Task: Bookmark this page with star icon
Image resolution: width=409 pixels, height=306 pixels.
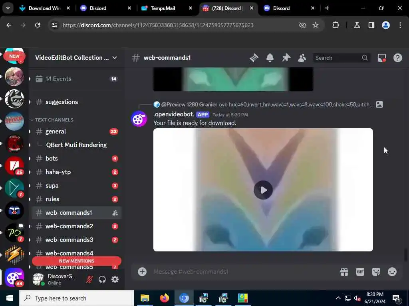Action: [316, 25]
